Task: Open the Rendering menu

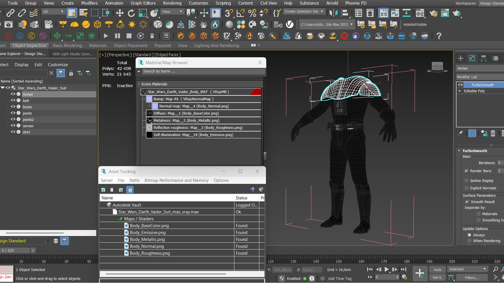Action: tap(172, 3)
